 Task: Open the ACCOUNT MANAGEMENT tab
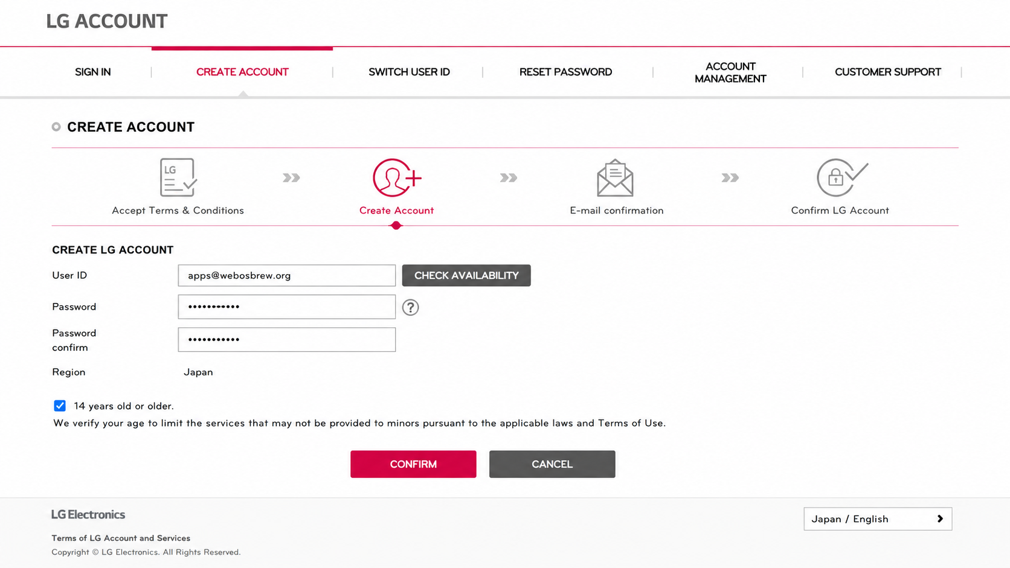pos(730,72)
